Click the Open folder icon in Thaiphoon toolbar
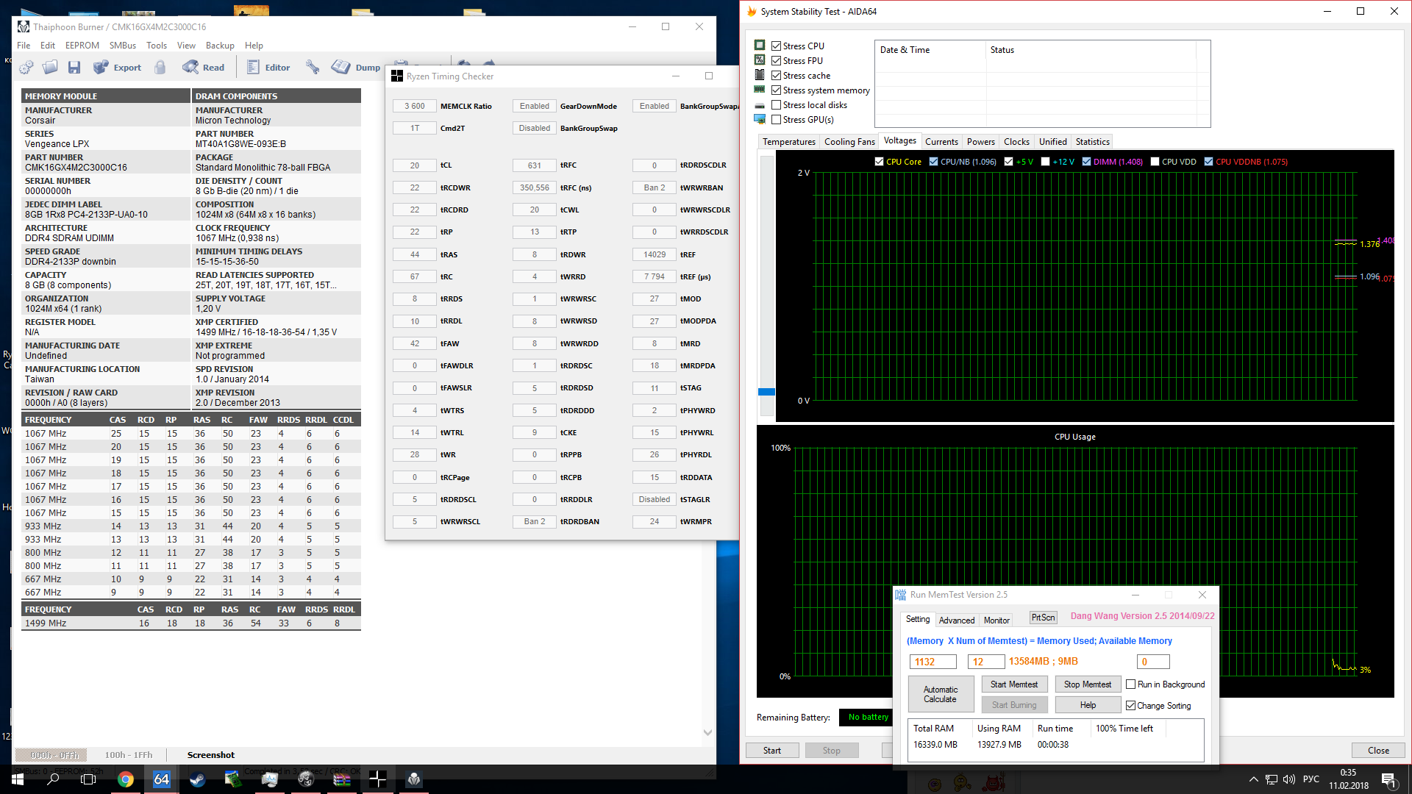The width and height of the screenshot is (1412, 794). (x=50, y=68)
